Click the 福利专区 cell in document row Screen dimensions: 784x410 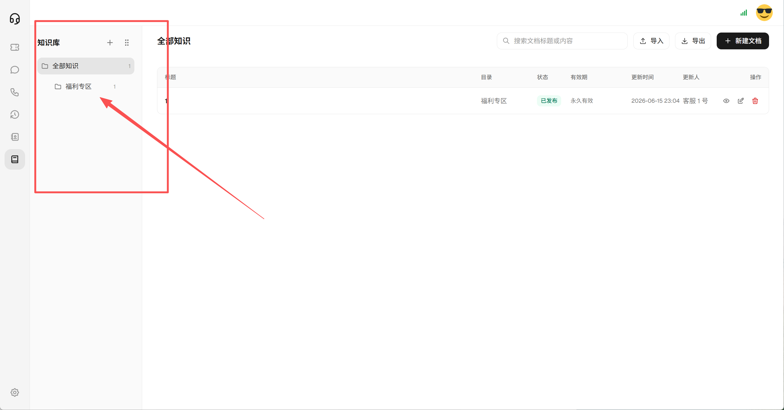click(x=494, y=101)
